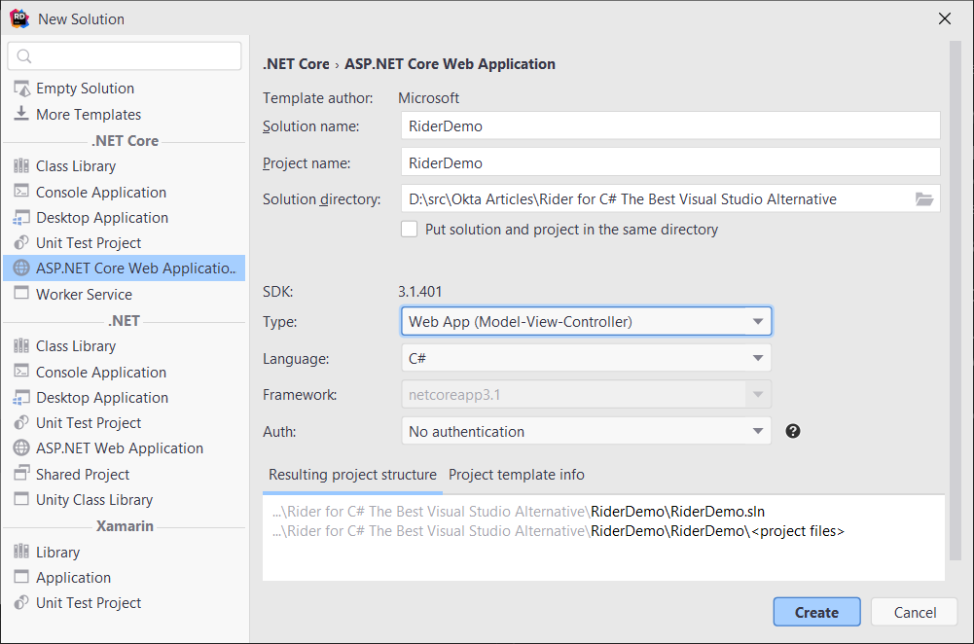The image size is (974, 644).
Task: Click the Auth help question mark icon
Action: click(793, 431)
